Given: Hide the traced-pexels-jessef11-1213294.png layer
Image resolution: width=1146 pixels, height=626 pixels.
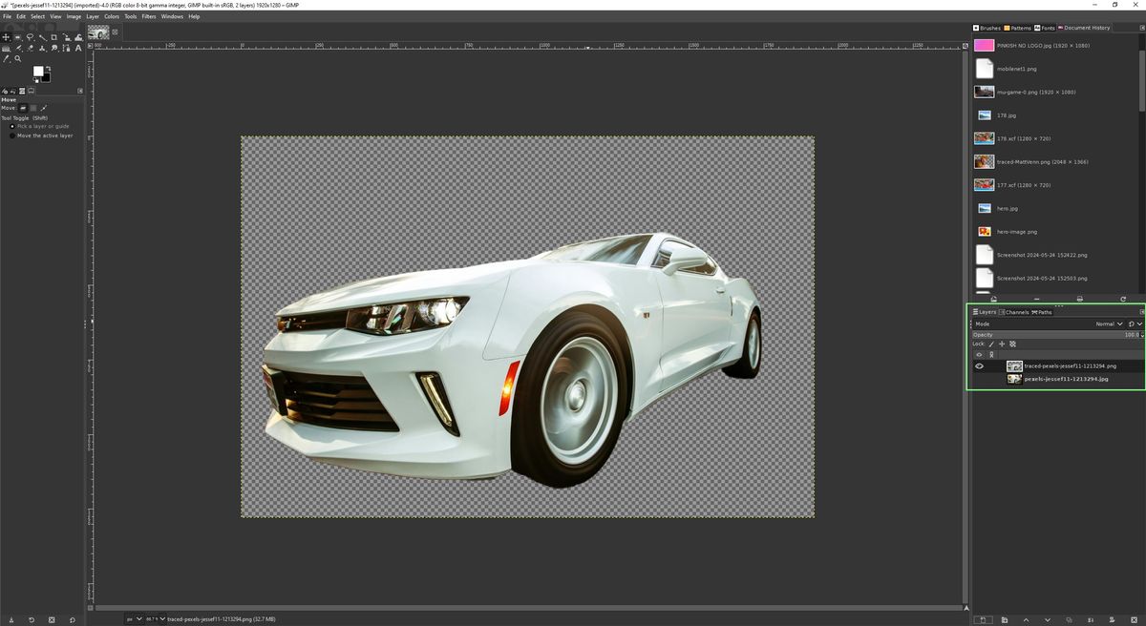Looking at the screenshot, I should pyautogui.click(x=978, y=365).
